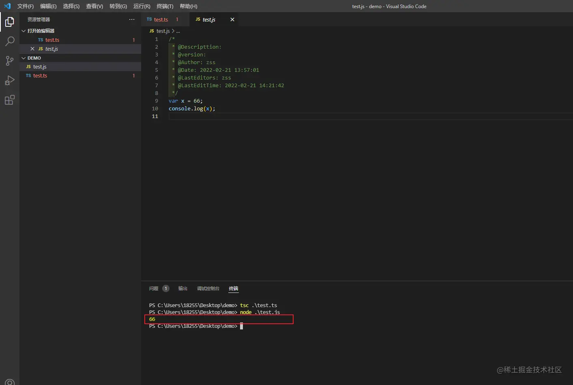The height and width of the screenshot is (385, 573).
Task: Open the 终端(T) menu
Action: (x=165, y=6)
